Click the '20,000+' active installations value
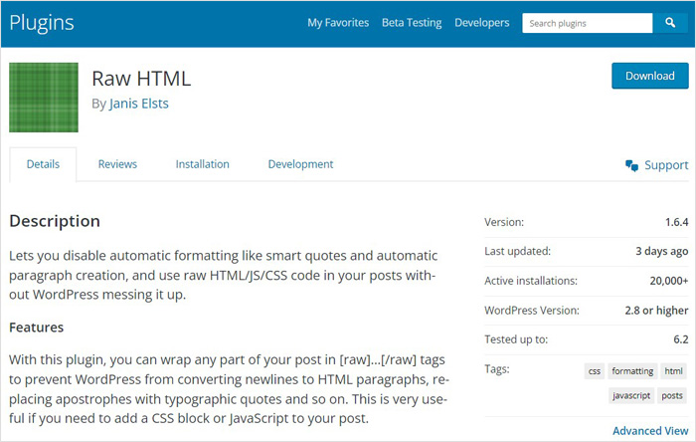Viewport: 696px width, 442px height. click(669, 281)
